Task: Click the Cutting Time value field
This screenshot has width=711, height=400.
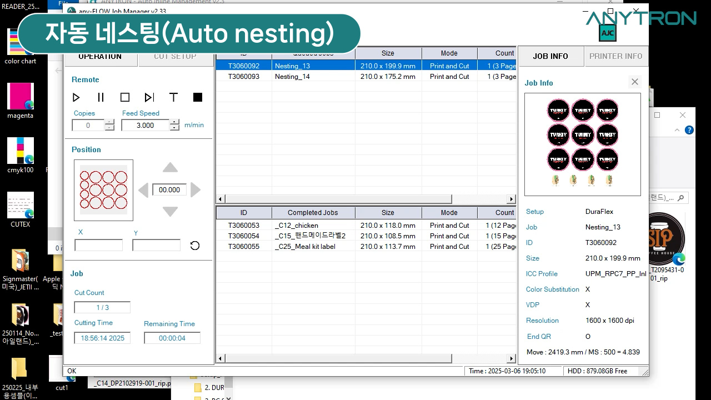Action: point(102,338)
